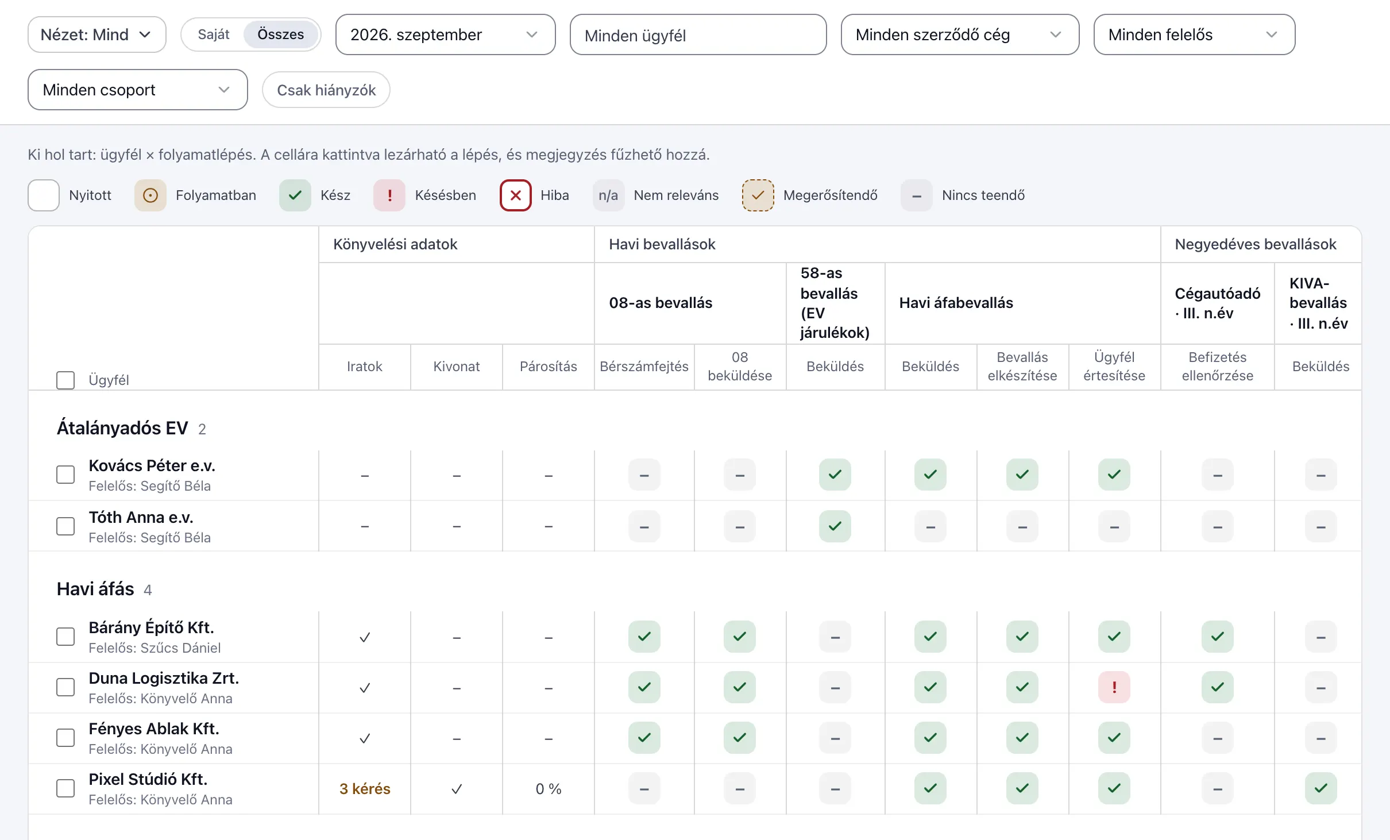This screenshot has height=840, width=1390.
Task: Click the Megerősítendő legend swatch
Action: coord(758,195)
